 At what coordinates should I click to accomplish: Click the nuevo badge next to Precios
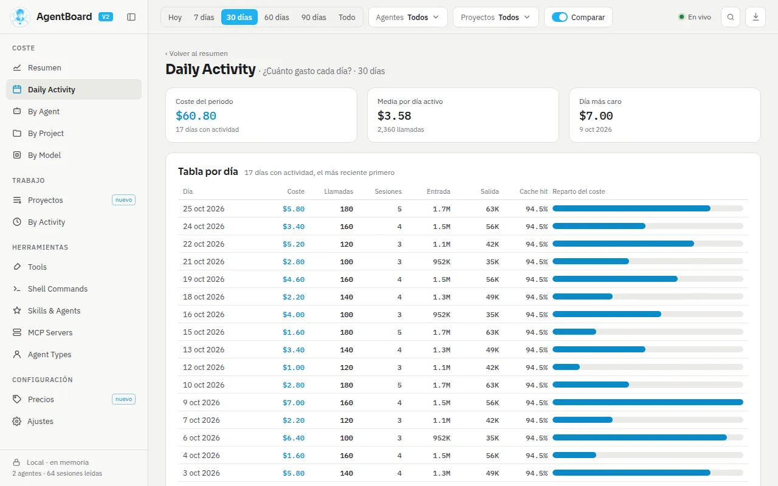123,399
